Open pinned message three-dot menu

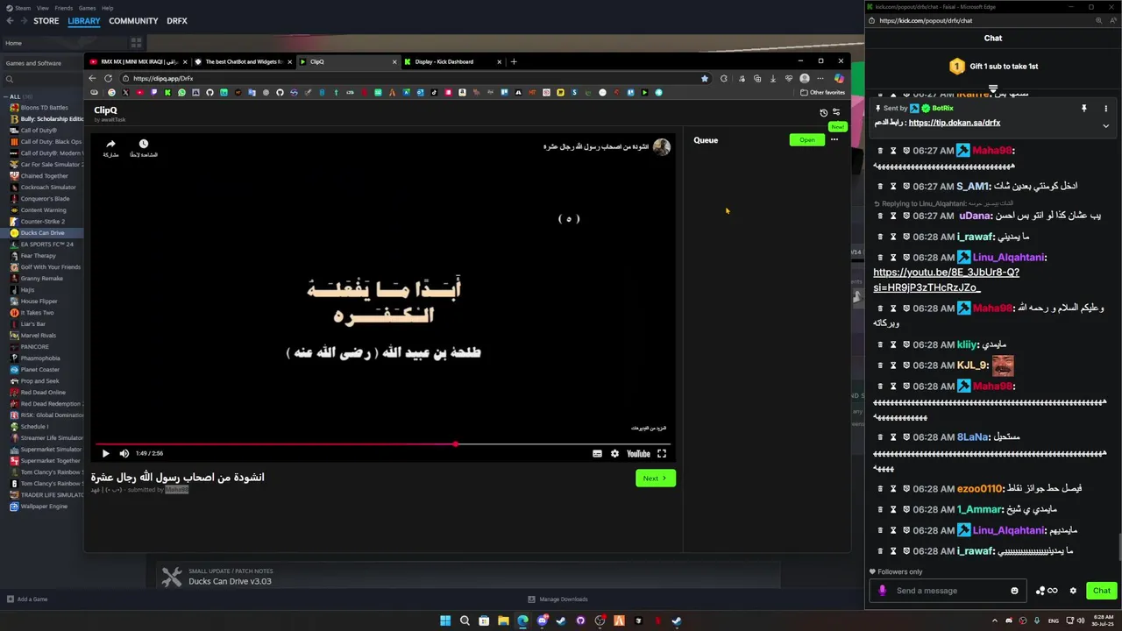point(1105,109)
